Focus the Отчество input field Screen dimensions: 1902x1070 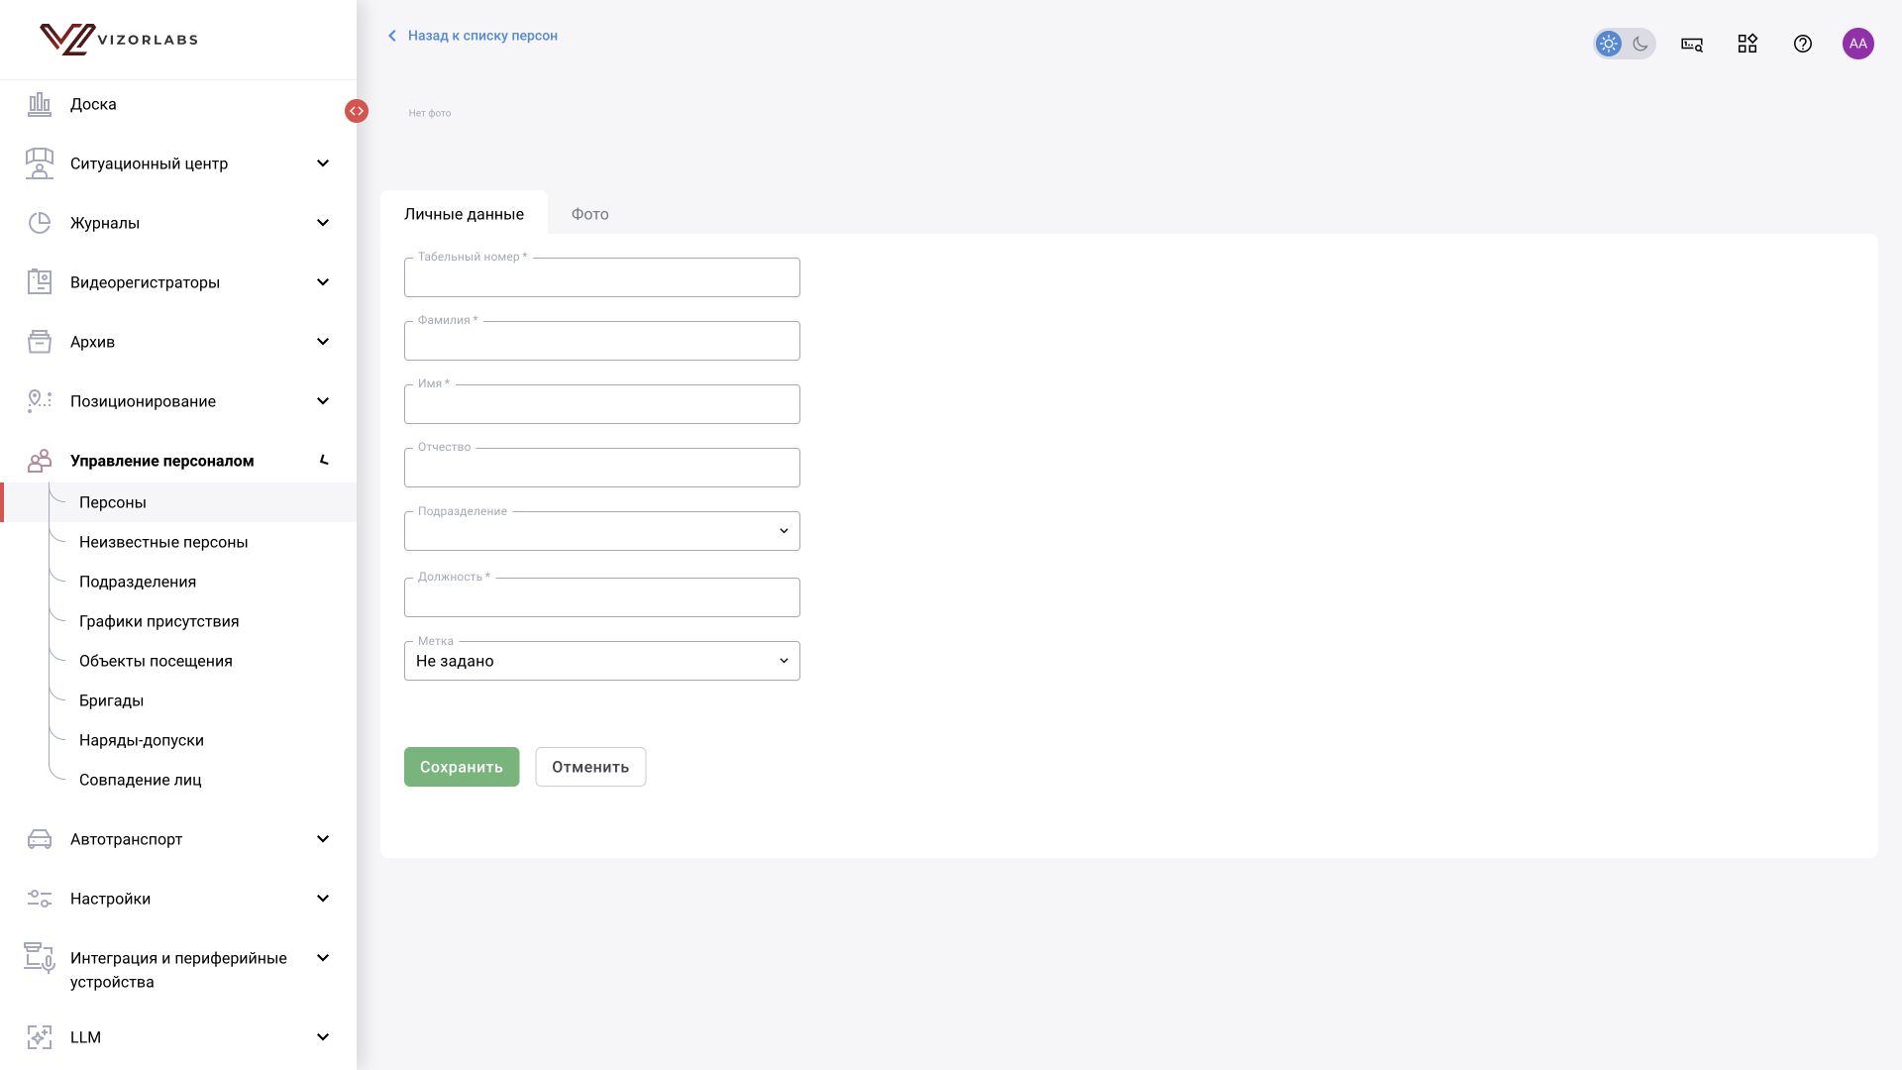[602, 468]
